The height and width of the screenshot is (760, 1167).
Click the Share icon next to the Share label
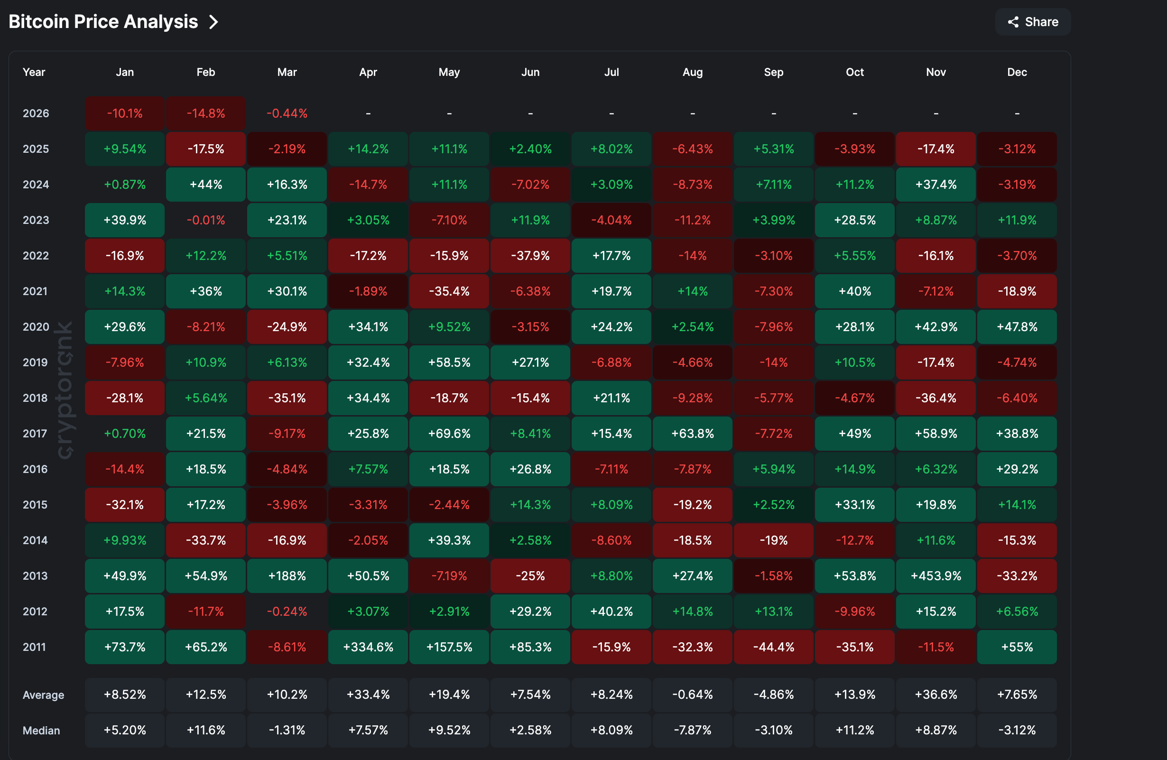[1013, 21]
